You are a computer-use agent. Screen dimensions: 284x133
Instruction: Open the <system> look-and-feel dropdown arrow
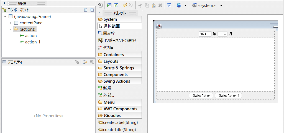(x=221, y=6)
